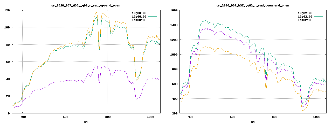Click the nm axis label under left chart
This screenshot has height=124, width=332.
coord(86,121)
